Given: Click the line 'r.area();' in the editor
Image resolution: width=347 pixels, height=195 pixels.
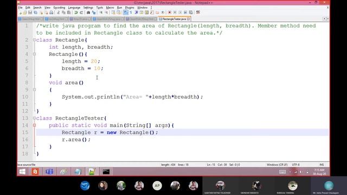Looking at the screenshot, I should click(76, 140).
